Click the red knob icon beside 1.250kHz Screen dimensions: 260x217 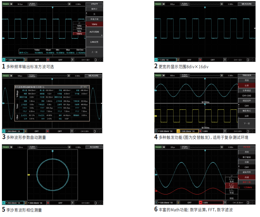(239, 187)
